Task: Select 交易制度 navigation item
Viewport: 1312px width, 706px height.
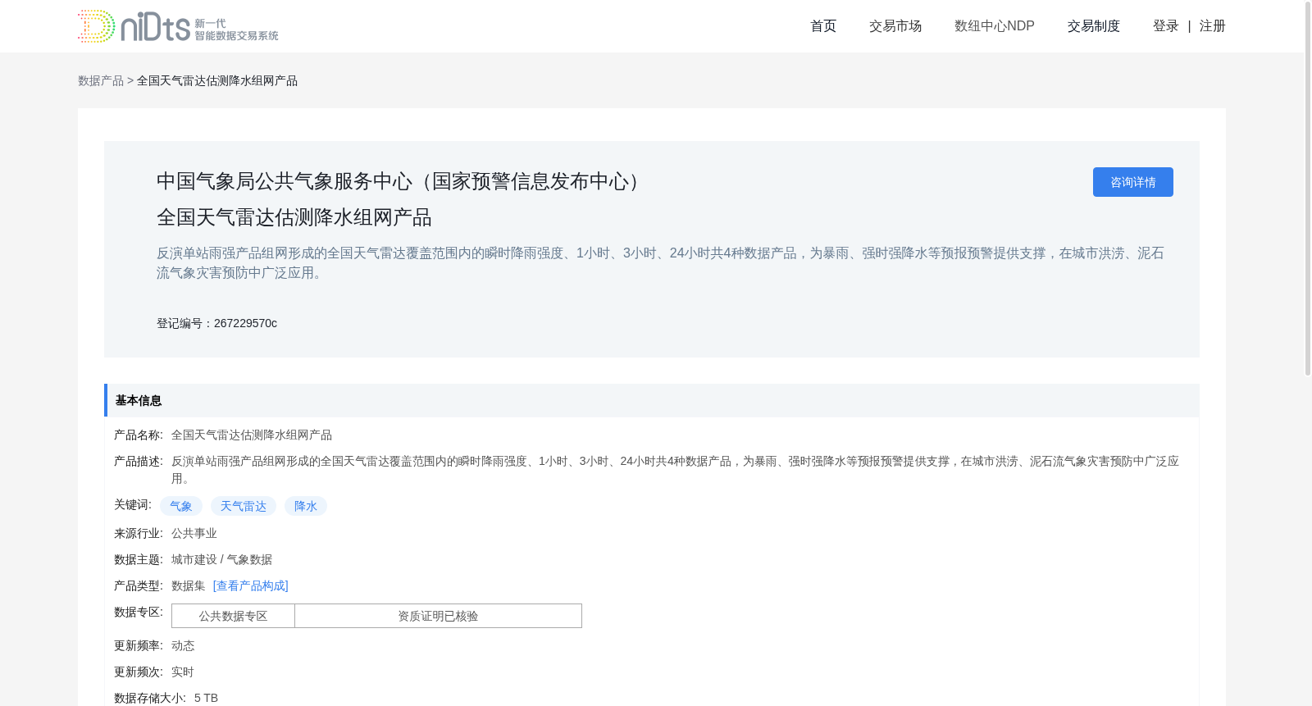Action: click(x=1094, y=26)
